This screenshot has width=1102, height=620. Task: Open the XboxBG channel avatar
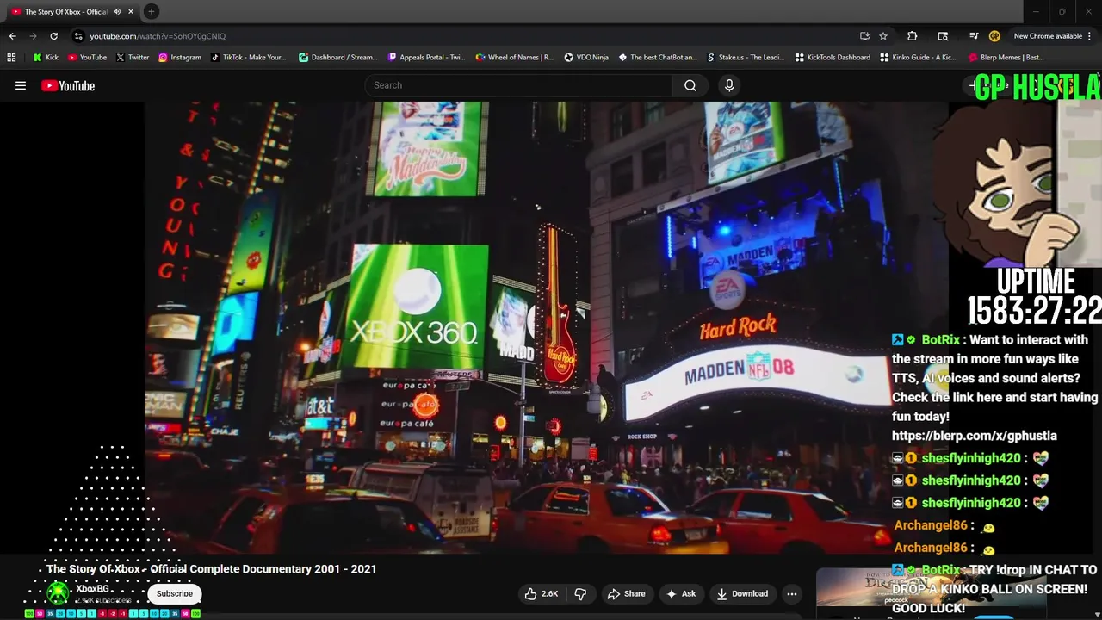(x=58, y=593)
